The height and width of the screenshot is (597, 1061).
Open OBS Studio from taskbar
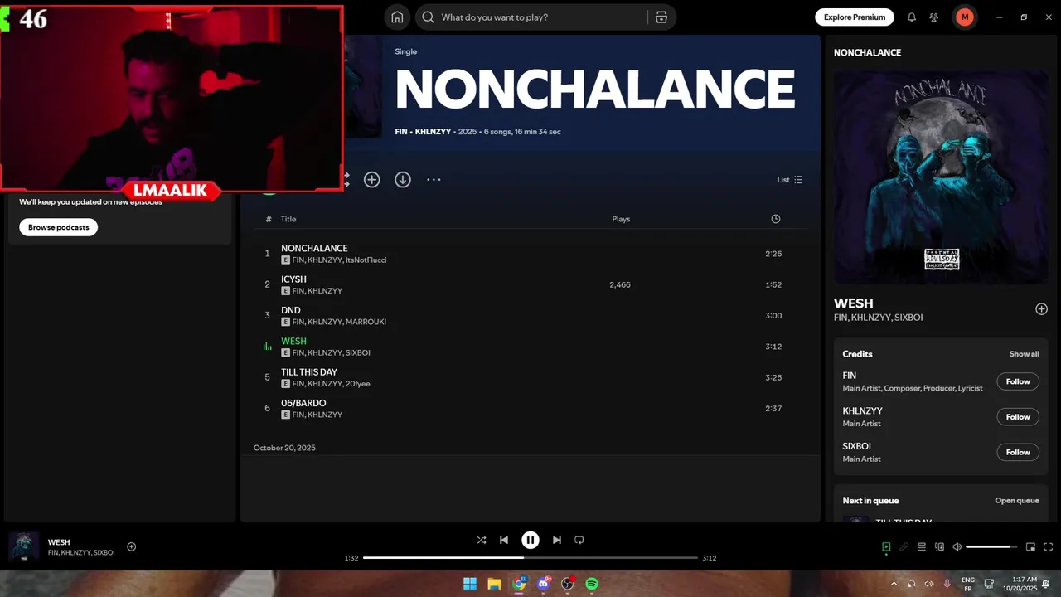[x=568, y=584]
